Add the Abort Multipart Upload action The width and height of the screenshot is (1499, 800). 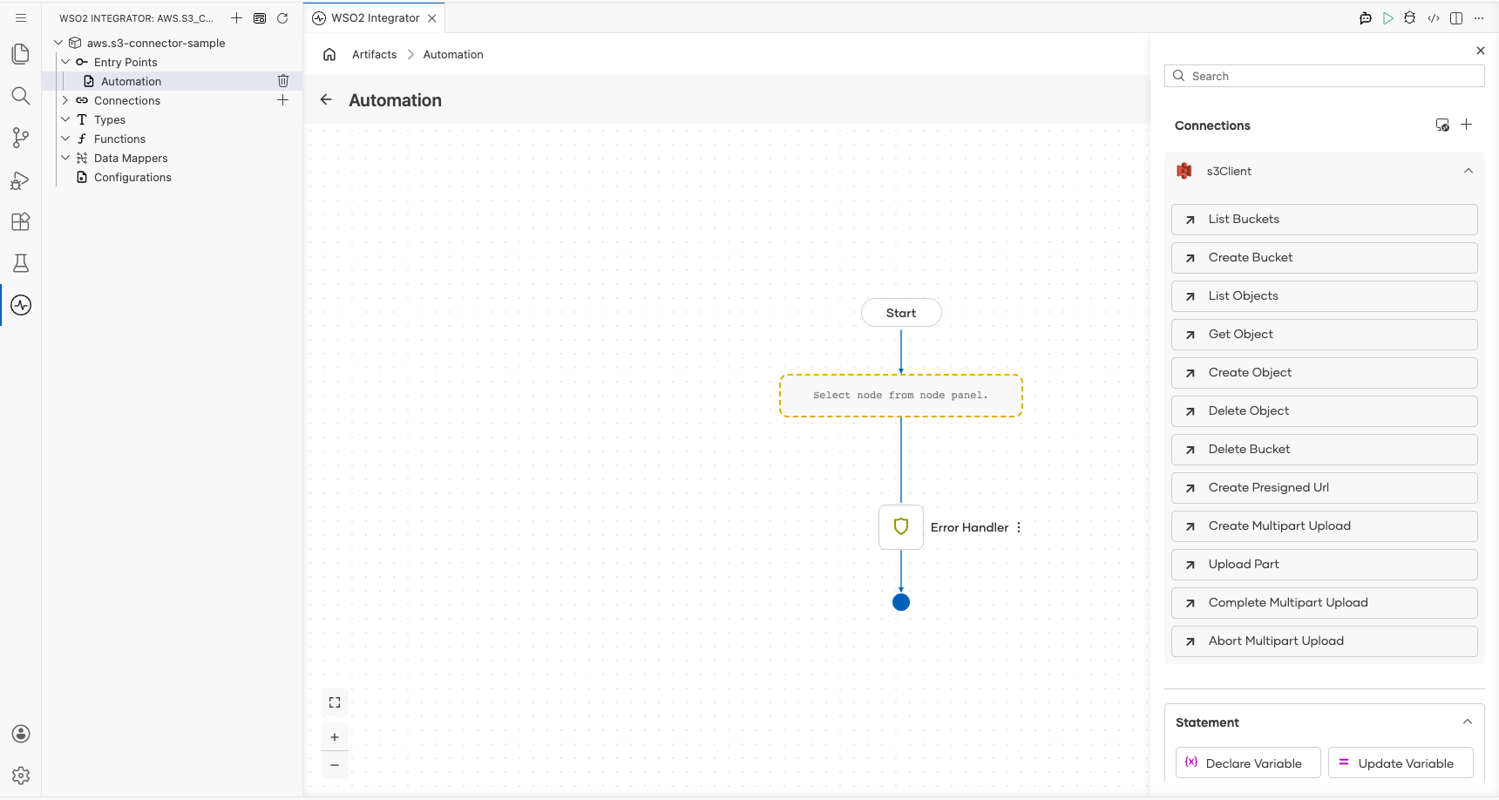(x=1324, y=641)
